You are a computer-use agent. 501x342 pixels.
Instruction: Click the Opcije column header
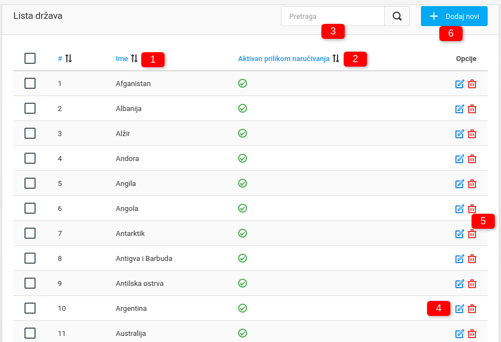466,59
